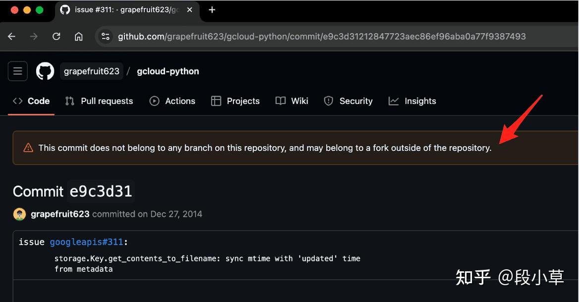Image resolution: width=580 pixels, height=302 pixels.
Task: Open the googleapis#311 issue link
Action: click(x=87, y=242)
